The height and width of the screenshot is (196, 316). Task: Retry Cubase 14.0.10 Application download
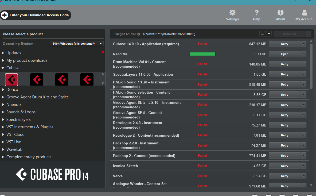point(284,44)
